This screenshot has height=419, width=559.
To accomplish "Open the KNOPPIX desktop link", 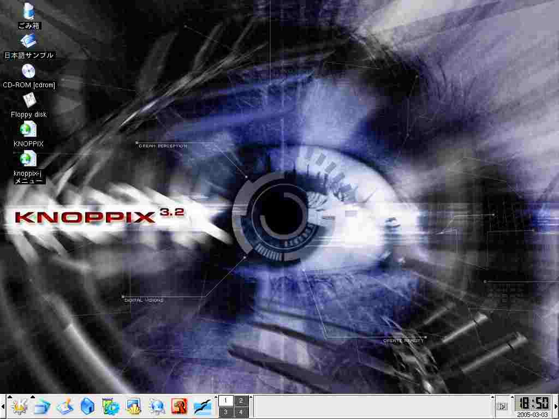I will pyautogui.click(x=28, y=130).
